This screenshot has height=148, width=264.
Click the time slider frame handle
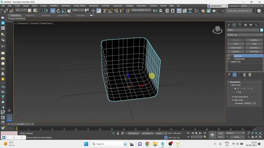click(21, 124)
